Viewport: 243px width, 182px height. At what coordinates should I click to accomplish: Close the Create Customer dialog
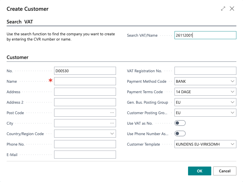tap(232, 9)
